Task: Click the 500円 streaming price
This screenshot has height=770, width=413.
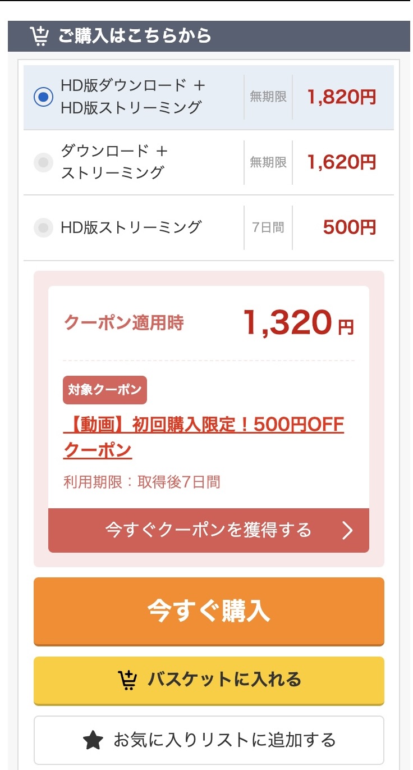Action: pos(349,227)
